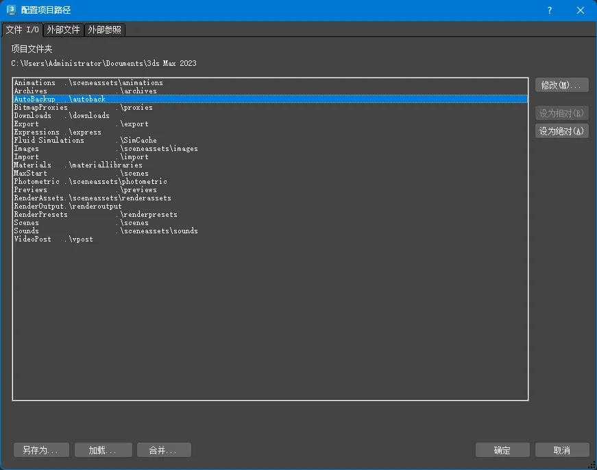Click the 合并... button
This screenshot has width=597, height=470.
pyautogui.click(x=162, y=450)
